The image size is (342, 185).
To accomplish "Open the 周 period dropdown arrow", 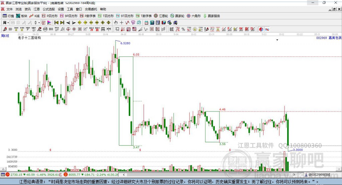I will click(x=8, y=23).
